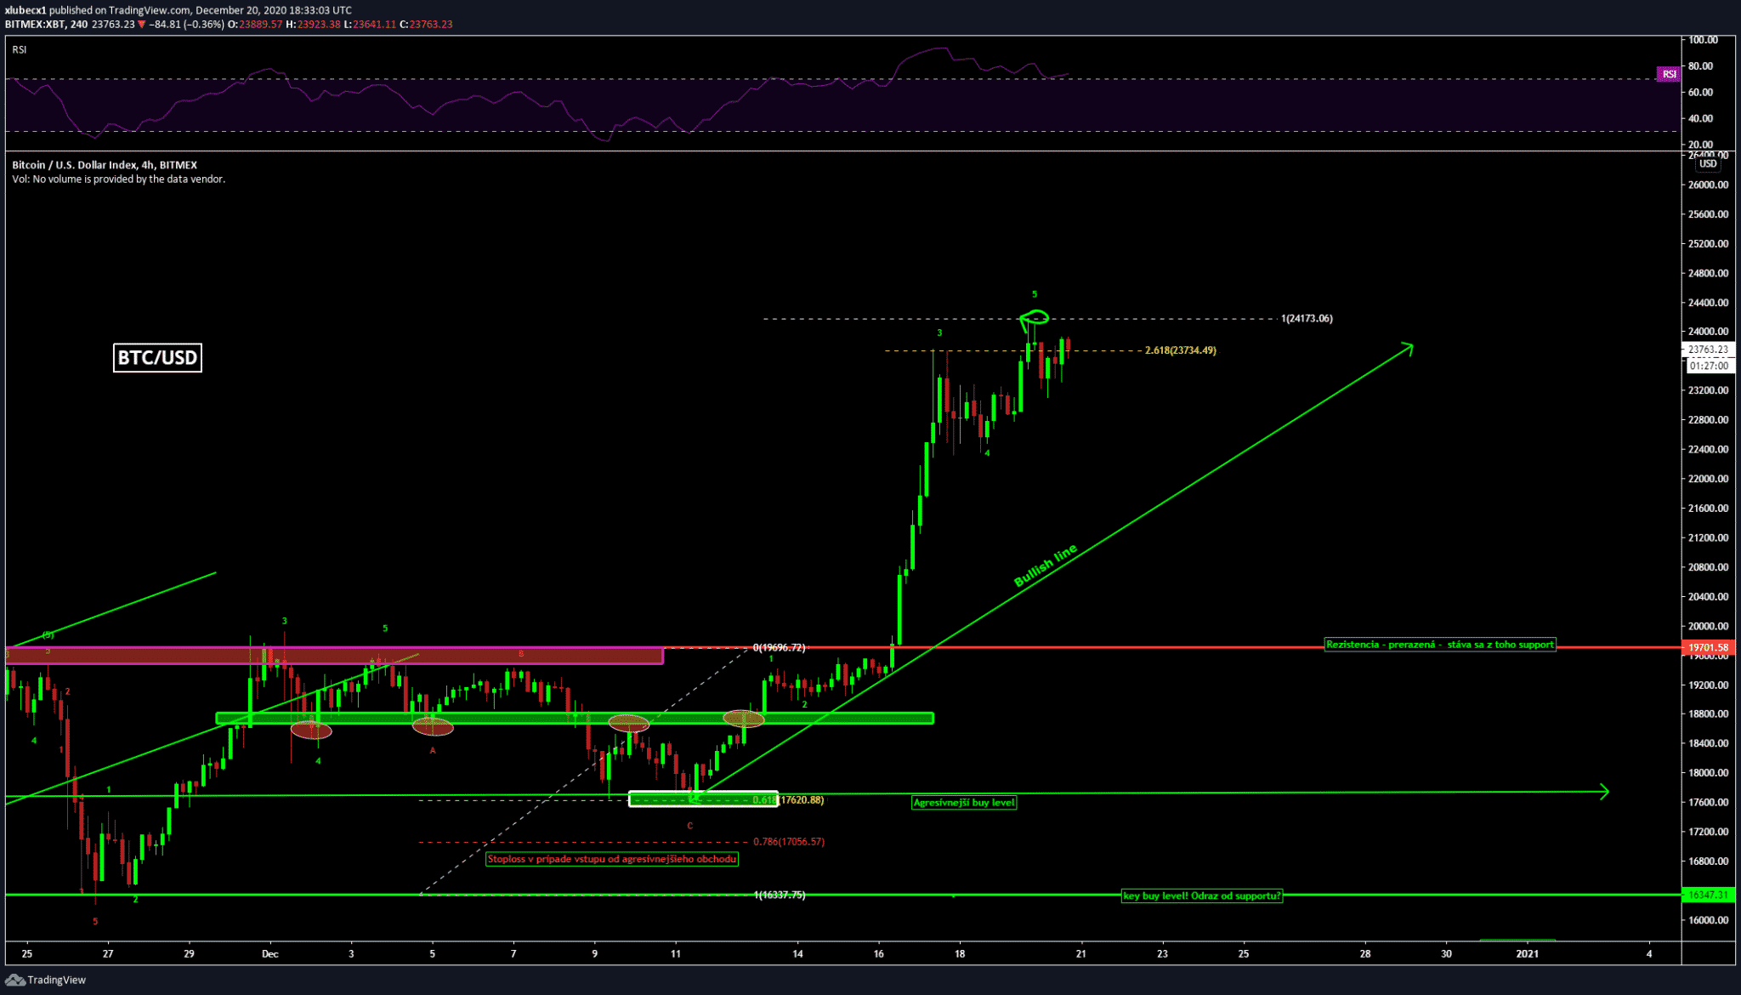Click the red ellipse above wave label A

(x=433, y=726)
